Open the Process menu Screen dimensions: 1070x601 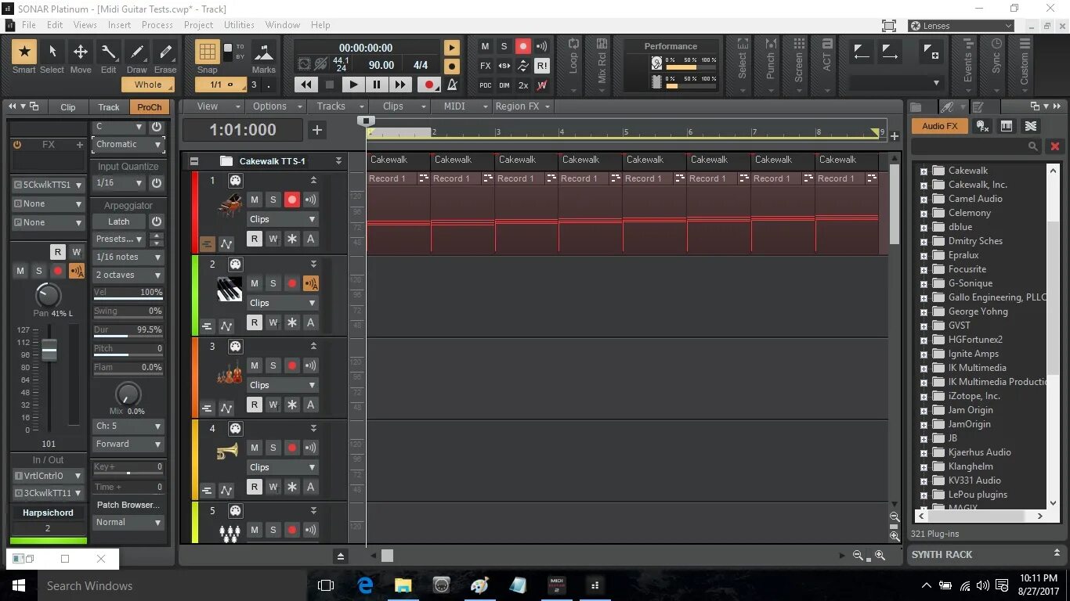(x=157, y=25)
